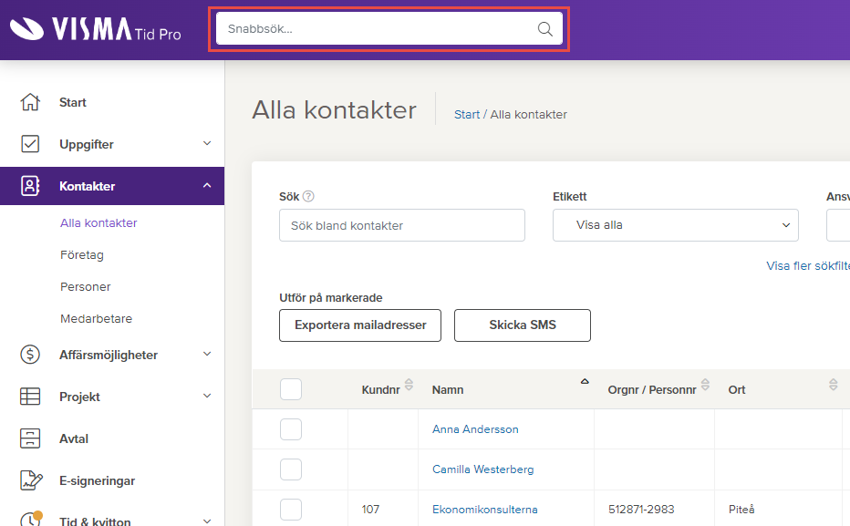850x526 pixels.
Task: Open the Ekonomikonsulterna contact link
Action: click(484, 510)
